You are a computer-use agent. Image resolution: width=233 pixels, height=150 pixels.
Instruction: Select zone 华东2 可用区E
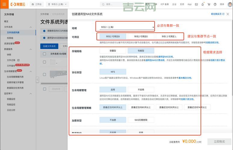click(x=141, y=37)
